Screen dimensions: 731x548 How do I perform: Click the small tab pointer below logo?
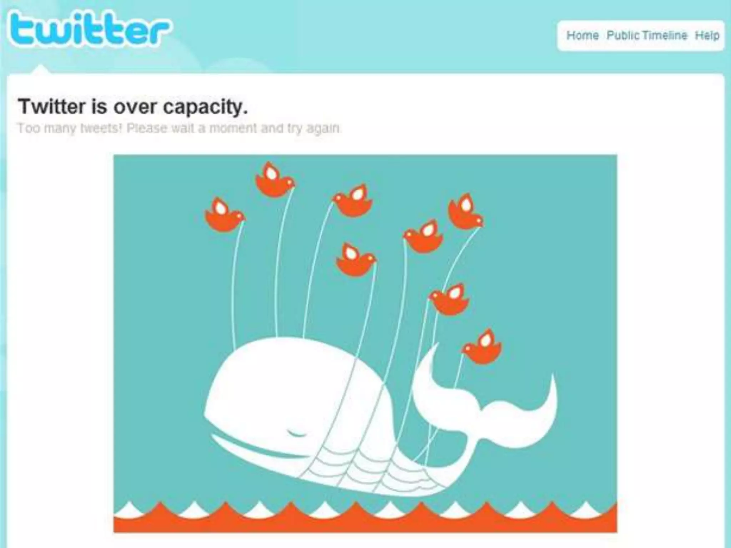click(41, 69)
